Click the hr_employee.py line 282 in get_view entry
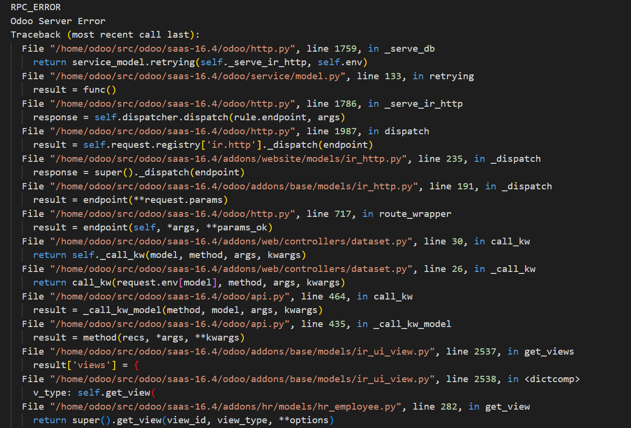Screen dimensions: 631x428 276,406
